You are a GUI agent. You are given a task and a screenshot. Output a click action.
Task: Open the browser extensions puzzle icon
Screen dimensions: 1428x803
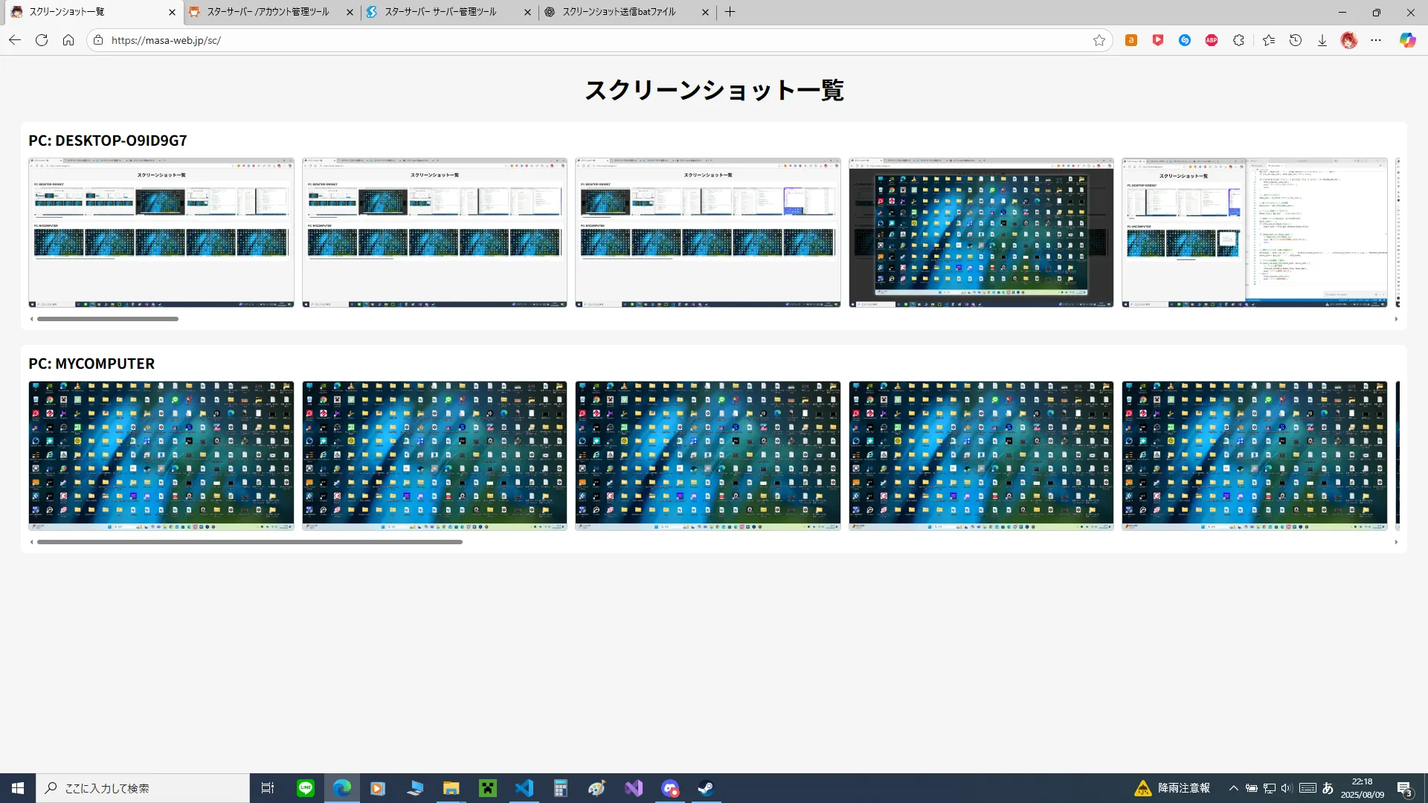(1238, 40)
